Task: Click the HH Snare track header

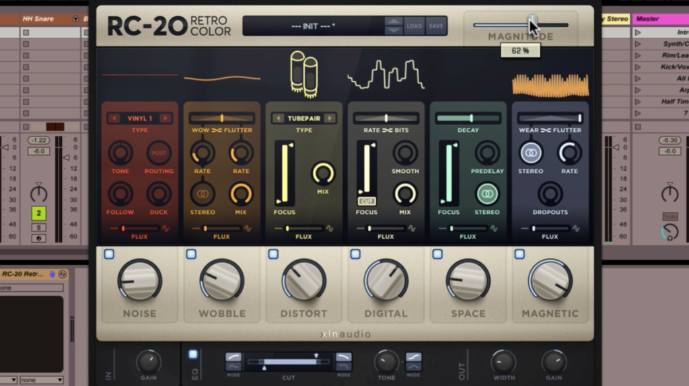Action: (42, 19)
